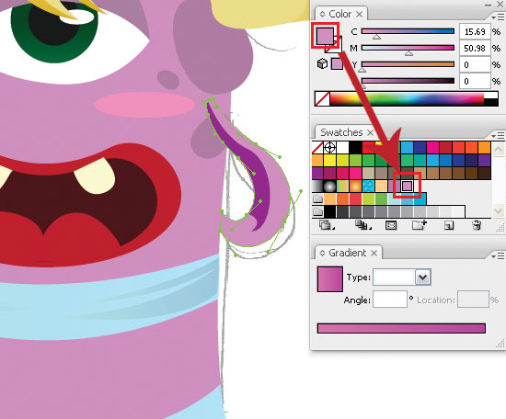Select the orange dotted pattern swatch
This screenshot has height=419, width=506.
pyautogui.click(x=381, y=186)
